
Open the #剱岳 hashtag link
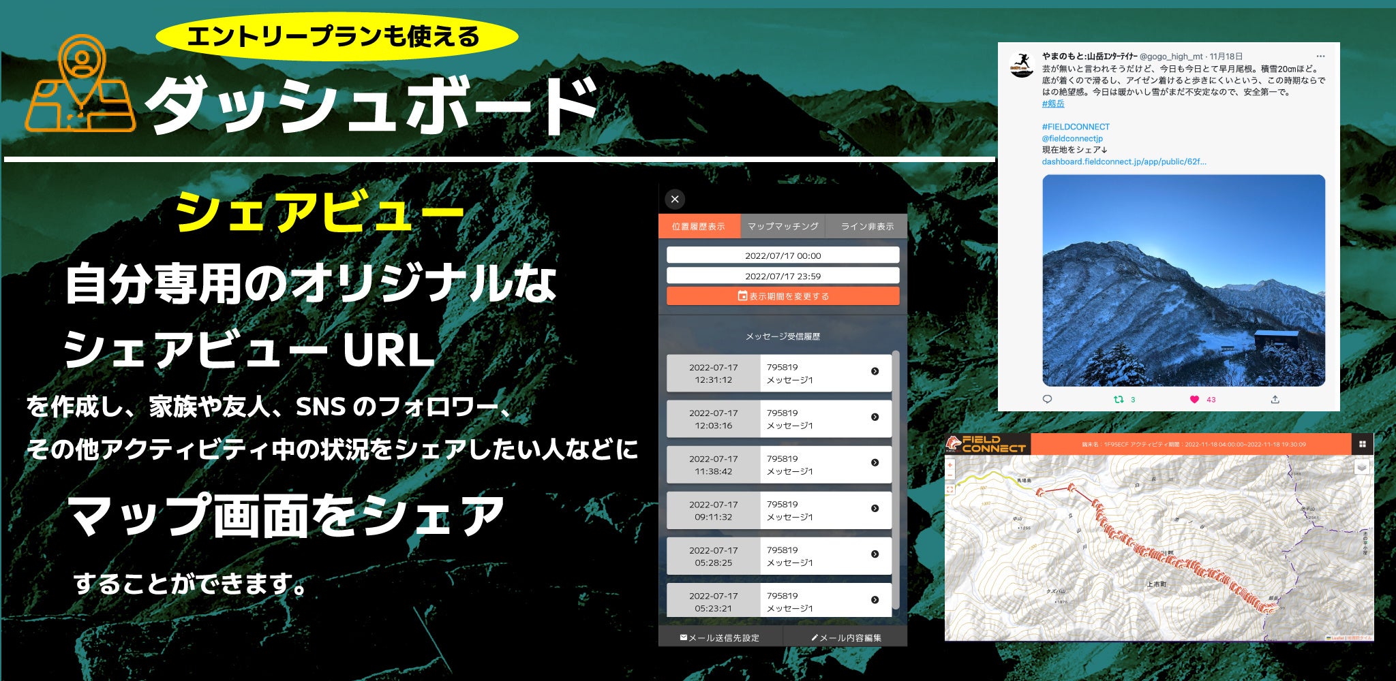point(1053,104)
